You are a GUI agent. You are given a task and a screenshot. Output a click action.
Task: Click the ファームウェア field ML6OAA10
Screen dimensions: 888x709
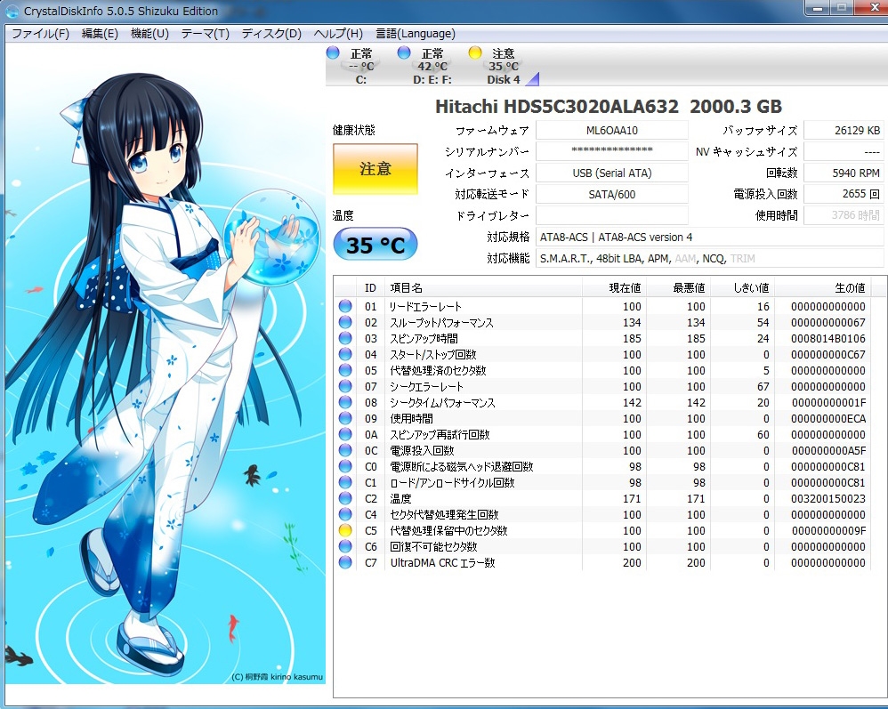pyautogui.click(x=611, y=130)
